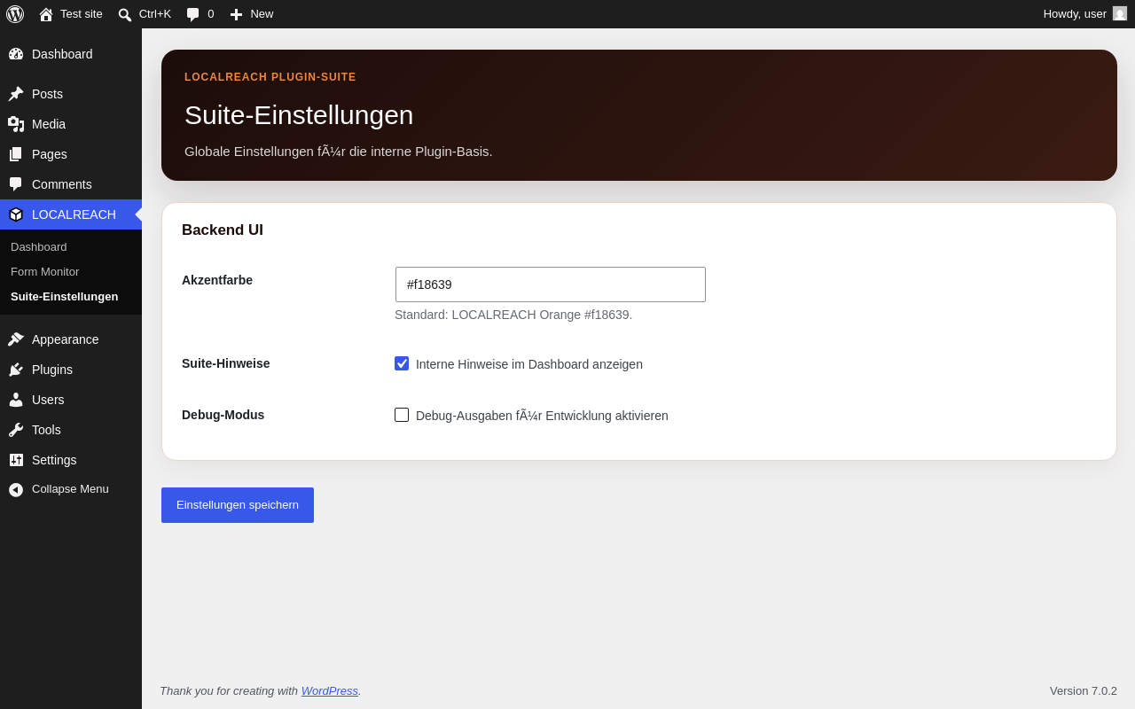Click the user avatar icon

1120,13
